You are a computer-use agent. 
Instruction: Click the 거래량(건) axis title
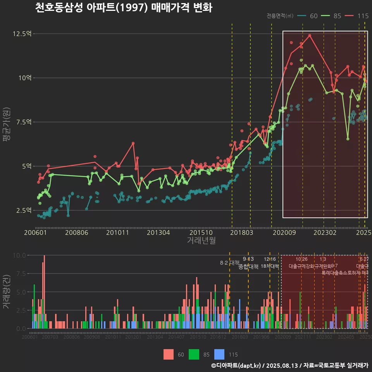(7, 292)
